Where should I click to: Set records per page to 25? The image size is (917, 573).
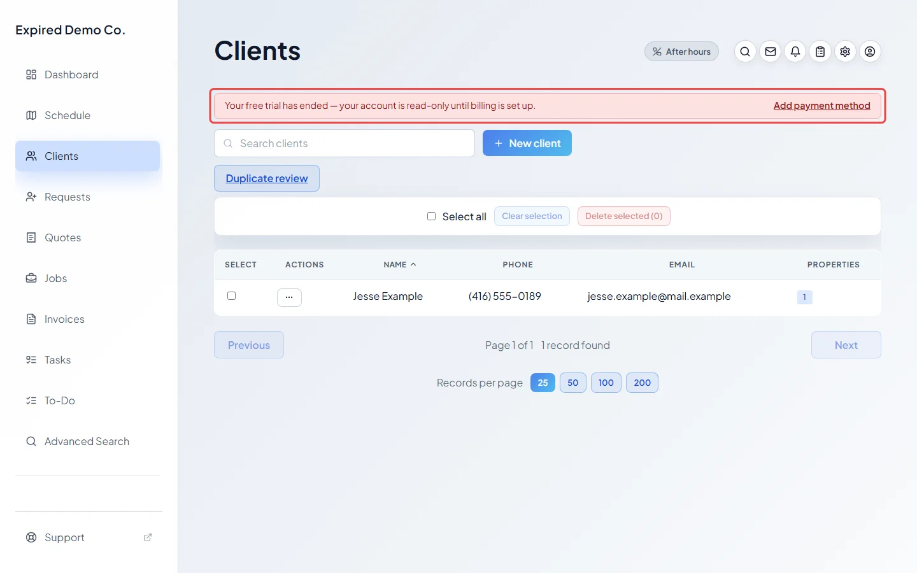543,383
